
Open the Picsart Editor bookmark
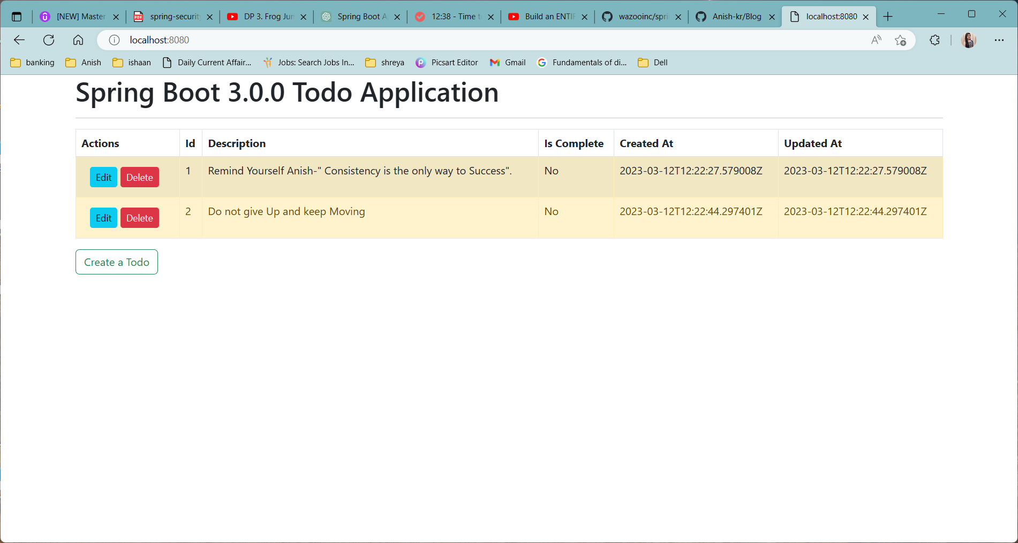447,62
